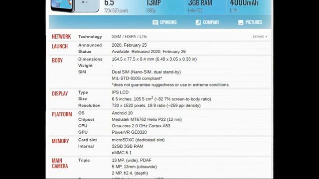Click the DISPLAY section heading
Screen dimensions: 319x179
click(60, 93)
